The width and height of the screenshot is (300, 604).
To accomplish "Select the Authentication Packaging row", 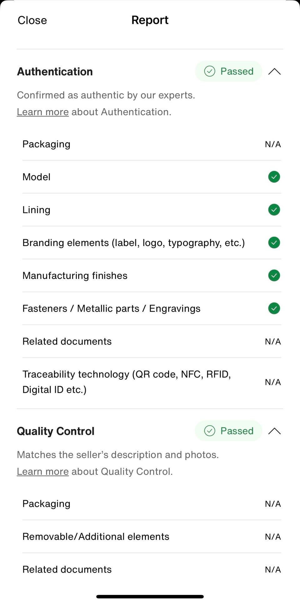I will [152, 144].
